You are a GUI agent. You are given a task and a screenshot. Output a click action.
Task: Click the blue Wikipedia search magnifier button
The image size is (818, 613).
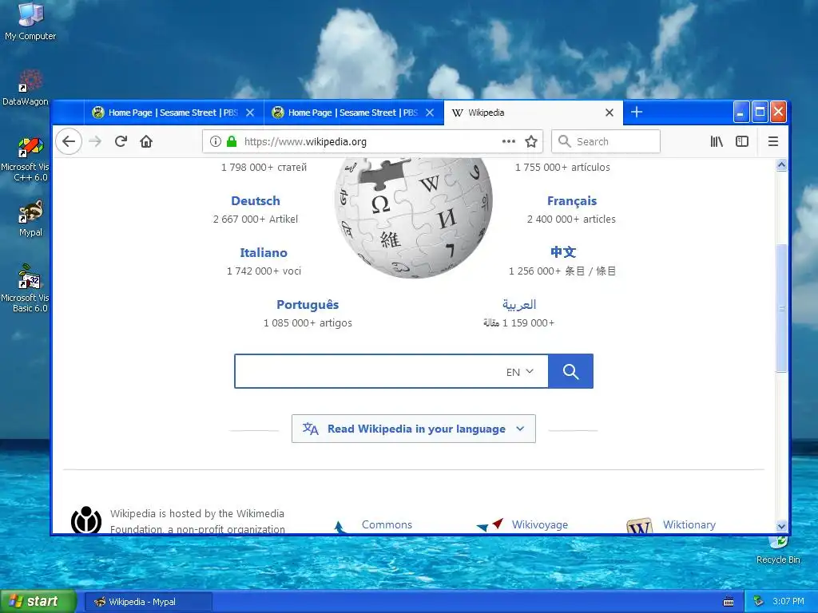coord(570,371)
